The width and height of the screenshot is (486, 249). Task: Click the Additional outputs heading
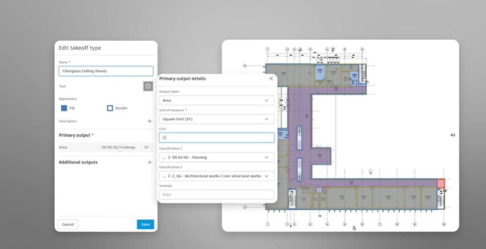78,162
